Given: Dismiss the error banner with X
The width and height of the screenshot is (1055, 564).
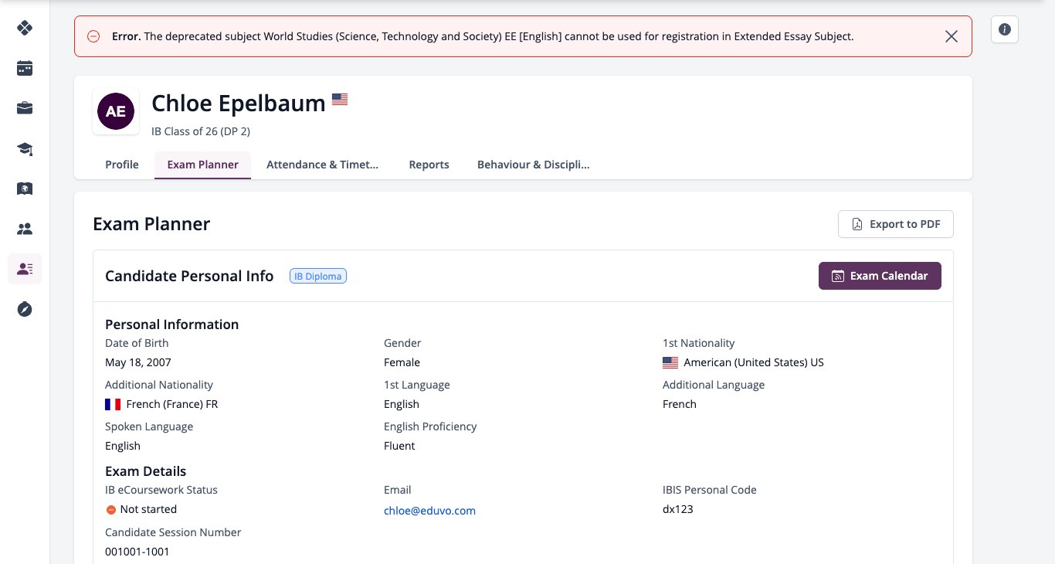Looking at the screenshot, I should click(952, 36).
